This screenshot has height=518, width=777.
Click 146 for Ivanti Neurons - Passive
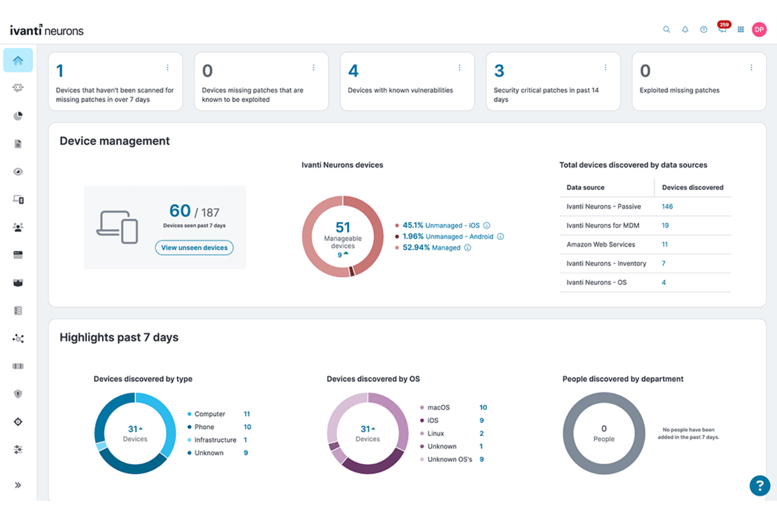tap(667, 206)
